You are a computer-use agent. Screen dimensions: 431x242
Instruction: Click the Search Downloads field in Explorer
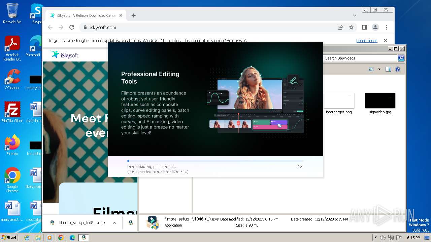360,58
